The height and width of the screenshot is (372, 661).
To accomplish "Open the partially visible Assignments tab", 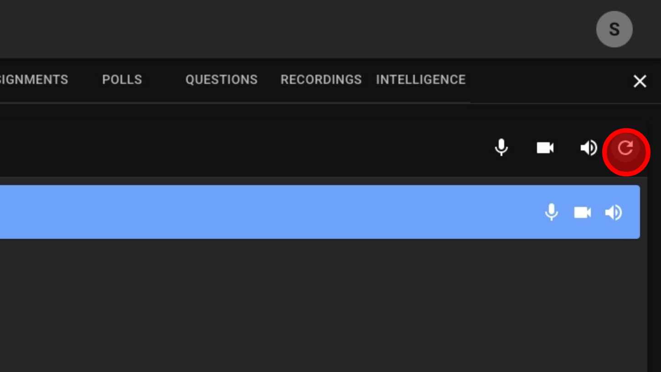I will coord(34,80).
